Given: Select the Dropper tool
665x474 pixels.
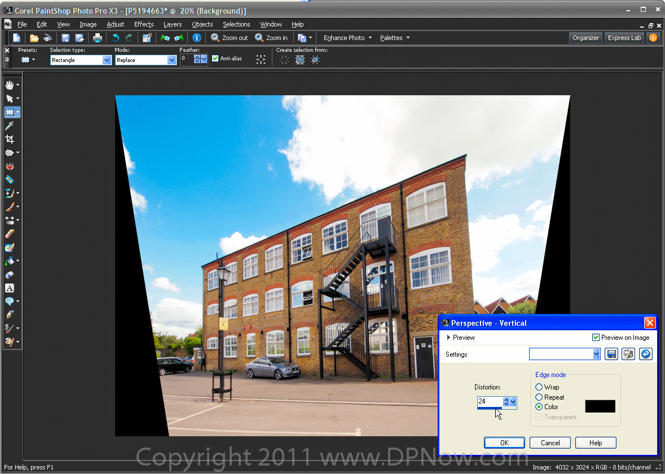Looking at the screenshot, I should coord(10,126).
